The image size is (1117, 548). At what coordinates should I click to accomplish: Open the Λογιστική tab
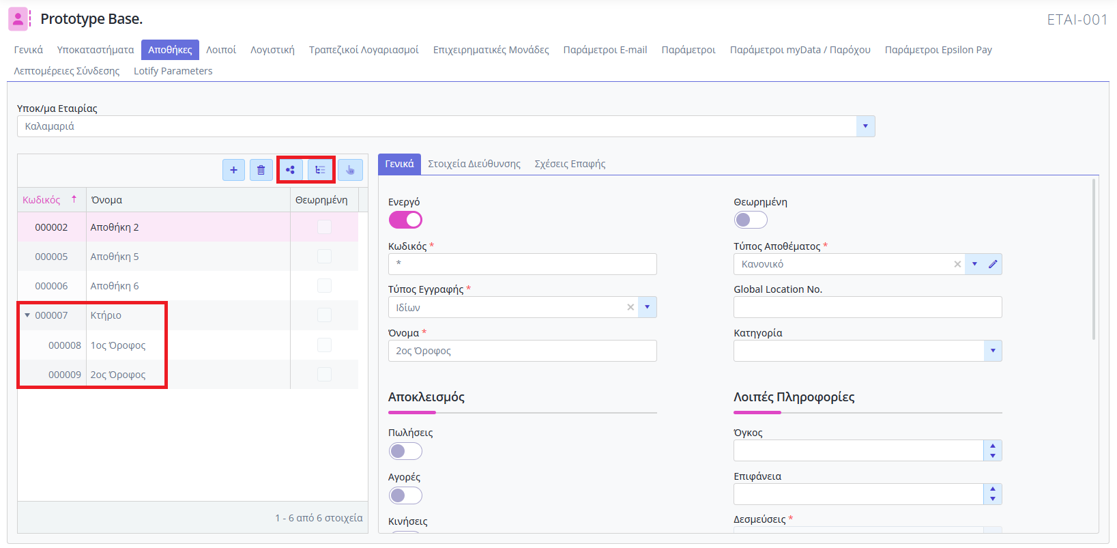[x=272, y=50]
